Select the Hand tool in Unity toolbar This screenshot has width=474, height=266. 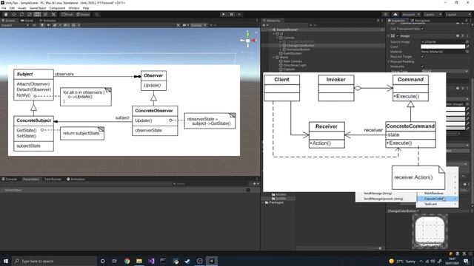click(6, 15)
